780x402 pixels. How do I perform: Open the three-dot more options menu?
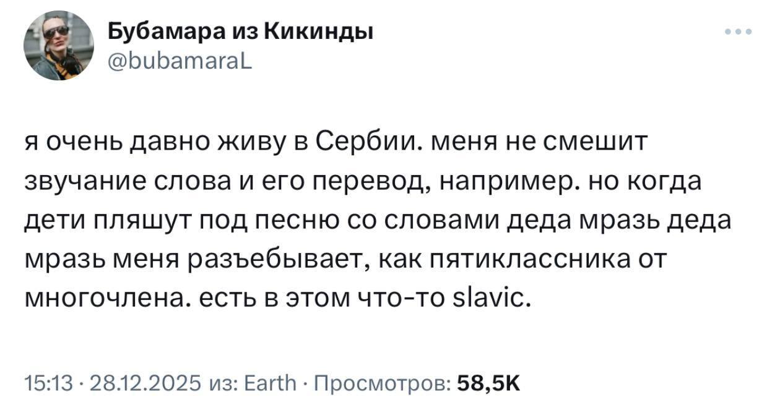tap(739, 32)
